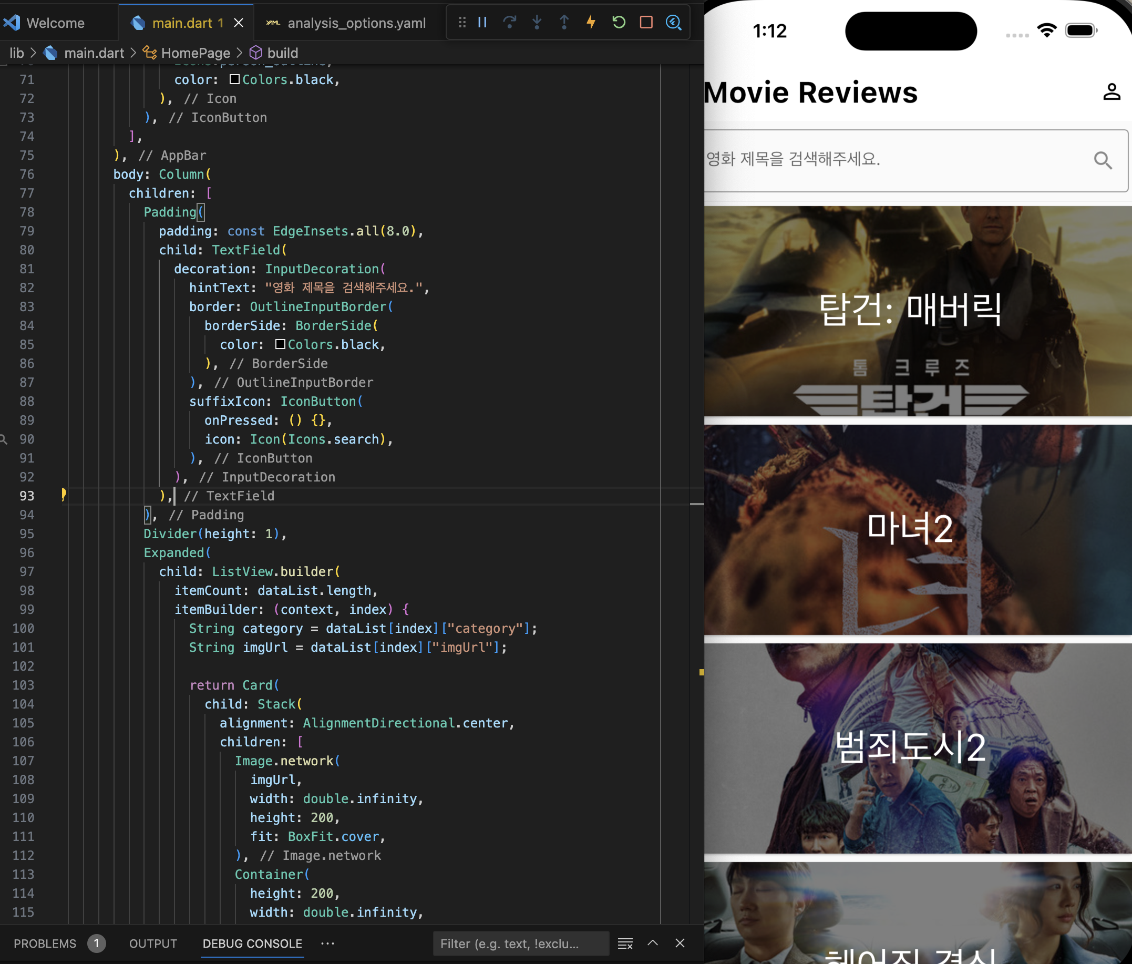This screenshot has width=1132, height=964.
Task: Click the Movie Reviews title in the simulator
Action: pyautogui.click(x=811, y=92)
